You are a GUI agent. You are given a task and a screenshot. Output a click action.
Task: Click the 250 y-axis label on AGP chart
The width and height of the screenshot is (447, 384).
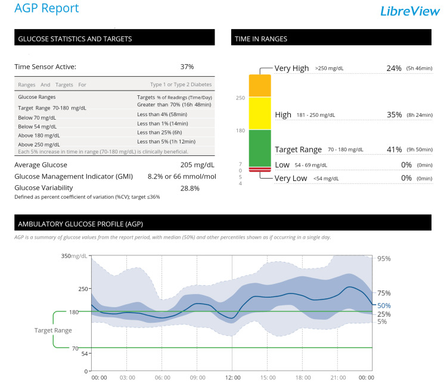83,289
